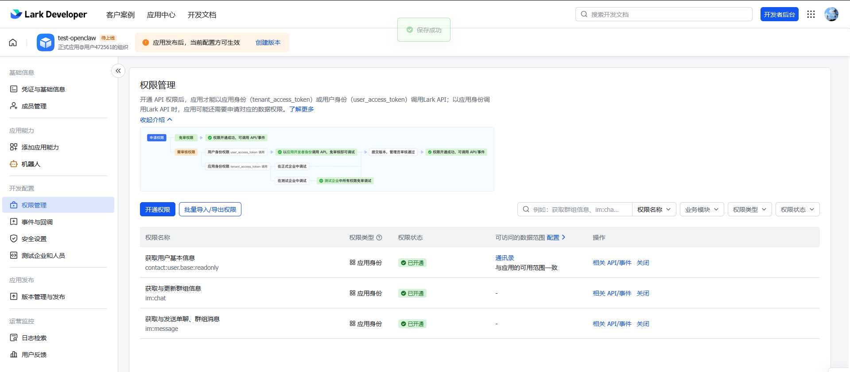This screenshot has width=850, height=372.
Task: Click the user profile avatar
Action: pyautogui.click(x=831, y=14)
